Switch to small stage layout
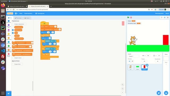 click(x=161, y=17)
